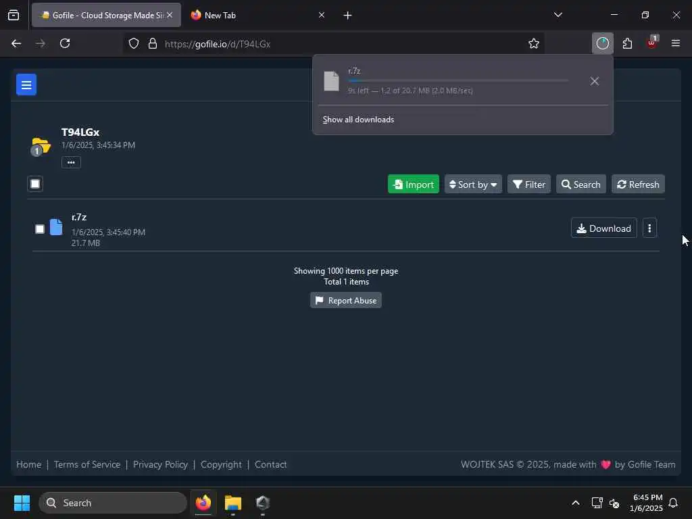Screen dimensions: 692x519
Task: Click the r.7z file name
Action: (79, 217)
